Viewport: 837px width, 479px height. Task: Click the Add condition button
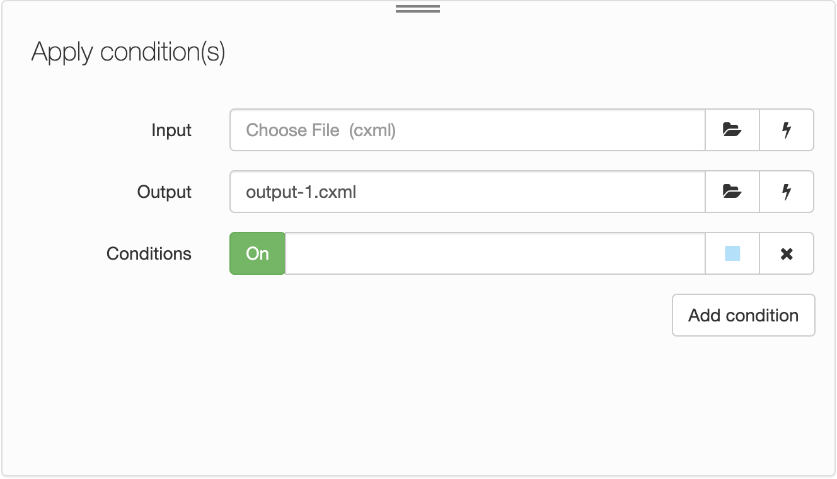click(x=743, y=315)
